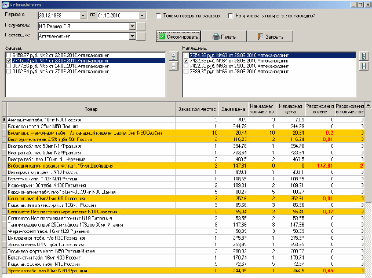Expand the Поставщик combo box list

(x=132, y=36)
